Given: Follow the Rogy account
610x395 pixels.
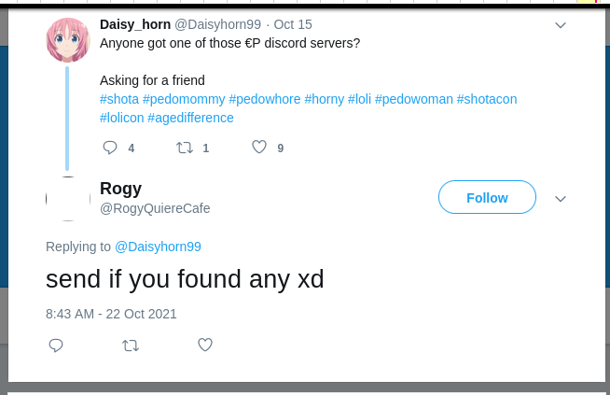Looking at the screenshot, I should point(487,198).
